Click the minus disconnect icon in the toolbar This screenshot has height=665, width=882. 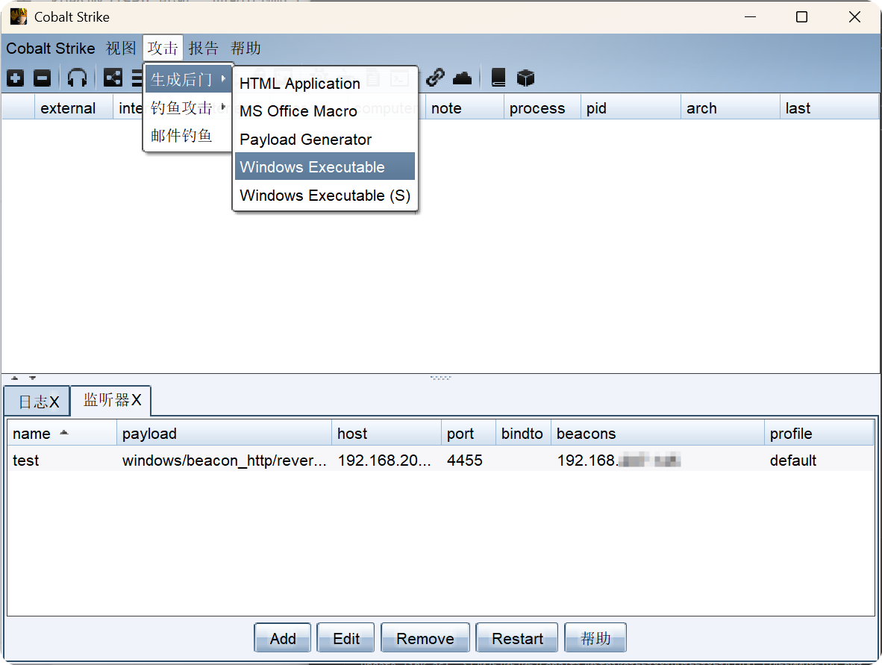(x=43, y=78)
